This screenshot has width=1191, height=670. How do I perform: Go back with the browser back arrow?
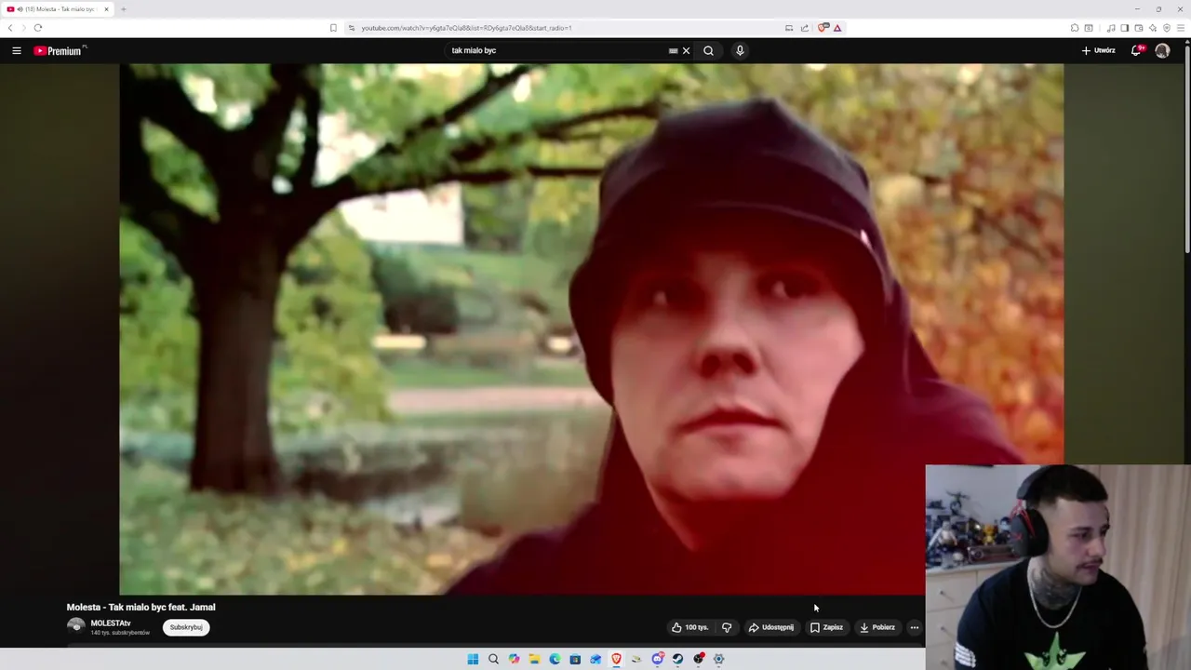(x=10, y=28)
